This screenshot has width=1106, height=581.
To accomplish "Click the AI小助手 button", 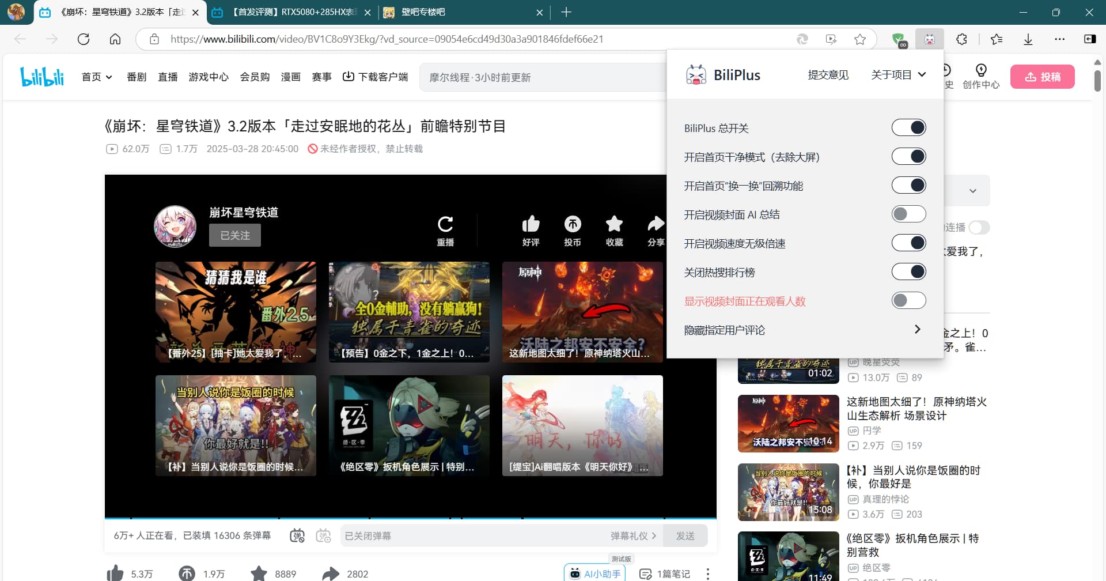I will [x=596, y=573].
